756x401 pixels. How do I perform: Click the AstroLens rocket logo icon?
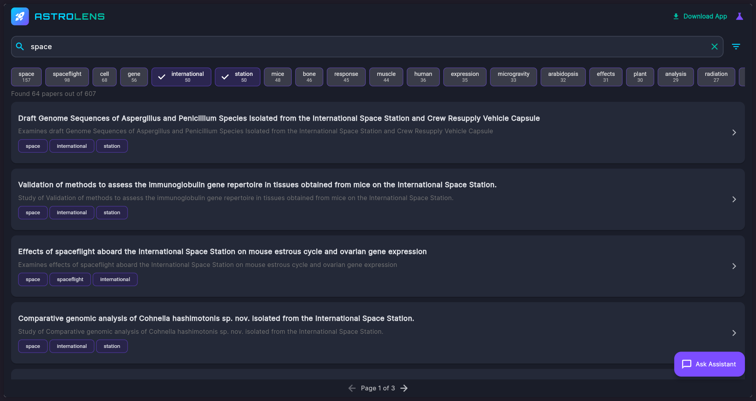coord(20,17)
